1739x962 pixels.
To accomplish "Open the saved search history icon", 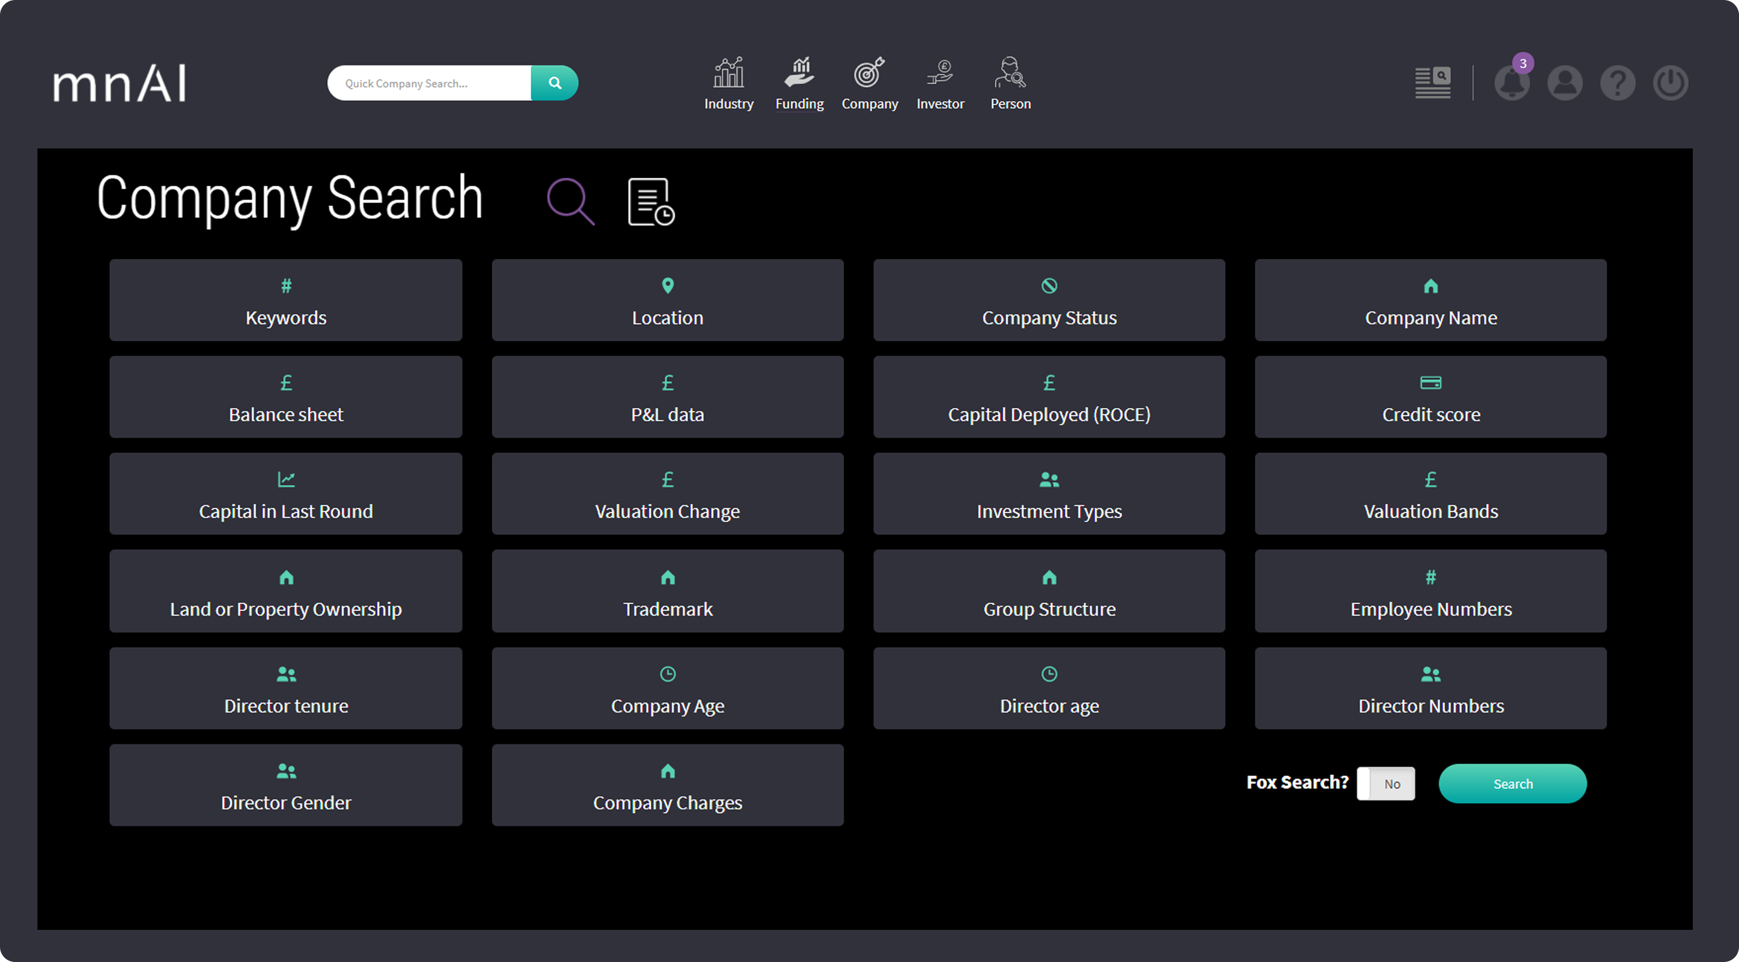I will pos(650,202).
